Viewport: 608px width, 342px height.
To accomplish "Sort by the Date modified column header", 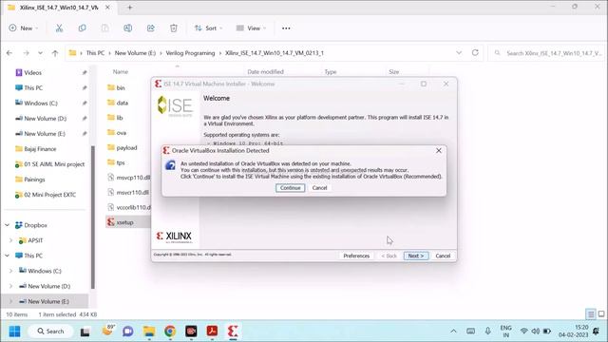I will 265,72.
